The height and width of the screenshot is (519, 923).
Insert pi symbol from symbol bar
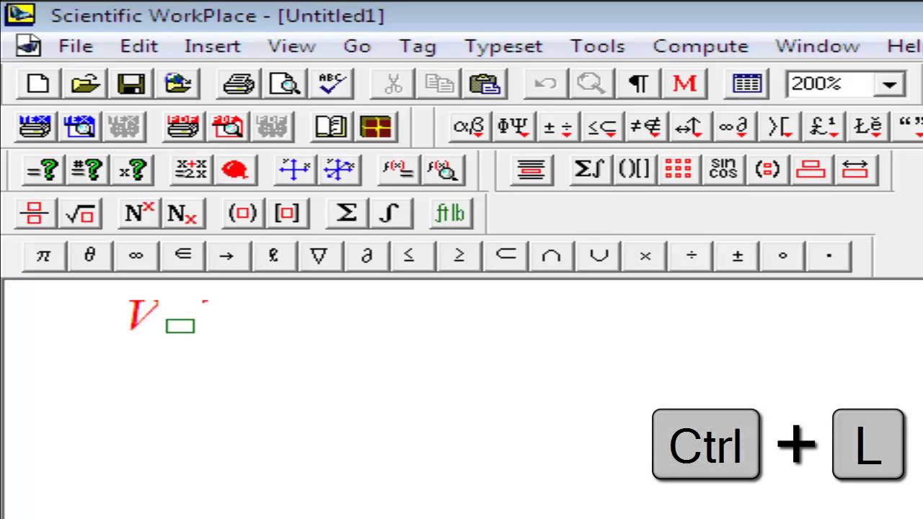coord(43,256)
